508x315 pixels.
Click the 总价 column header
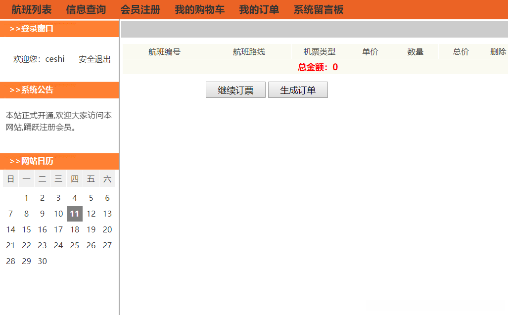point(461,52)
